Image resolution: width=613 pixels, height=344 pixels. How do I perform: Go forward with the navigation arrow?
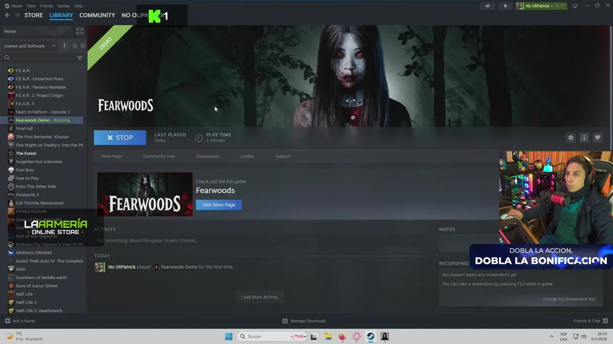coord(18,15)
